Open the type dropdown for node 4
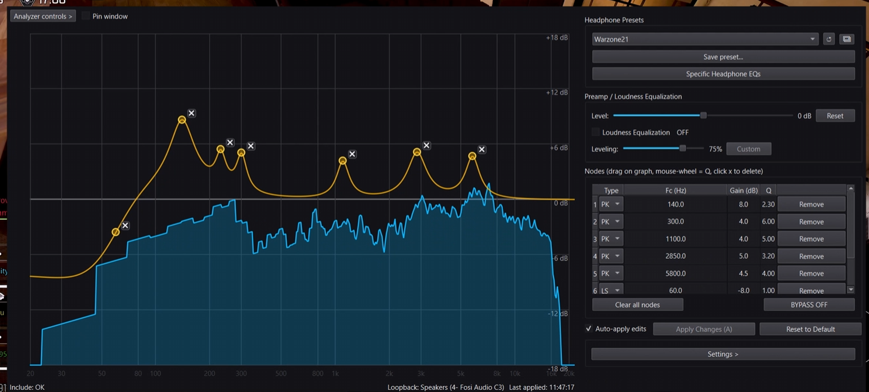Screen dimensions: 869x392 (611, 256)
